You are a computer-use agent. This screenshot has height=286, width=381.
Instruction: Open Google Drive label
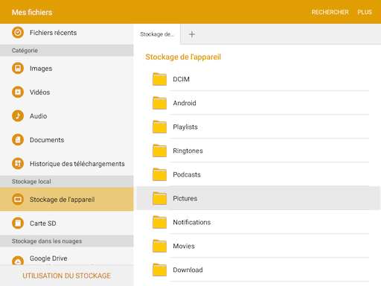48,258
